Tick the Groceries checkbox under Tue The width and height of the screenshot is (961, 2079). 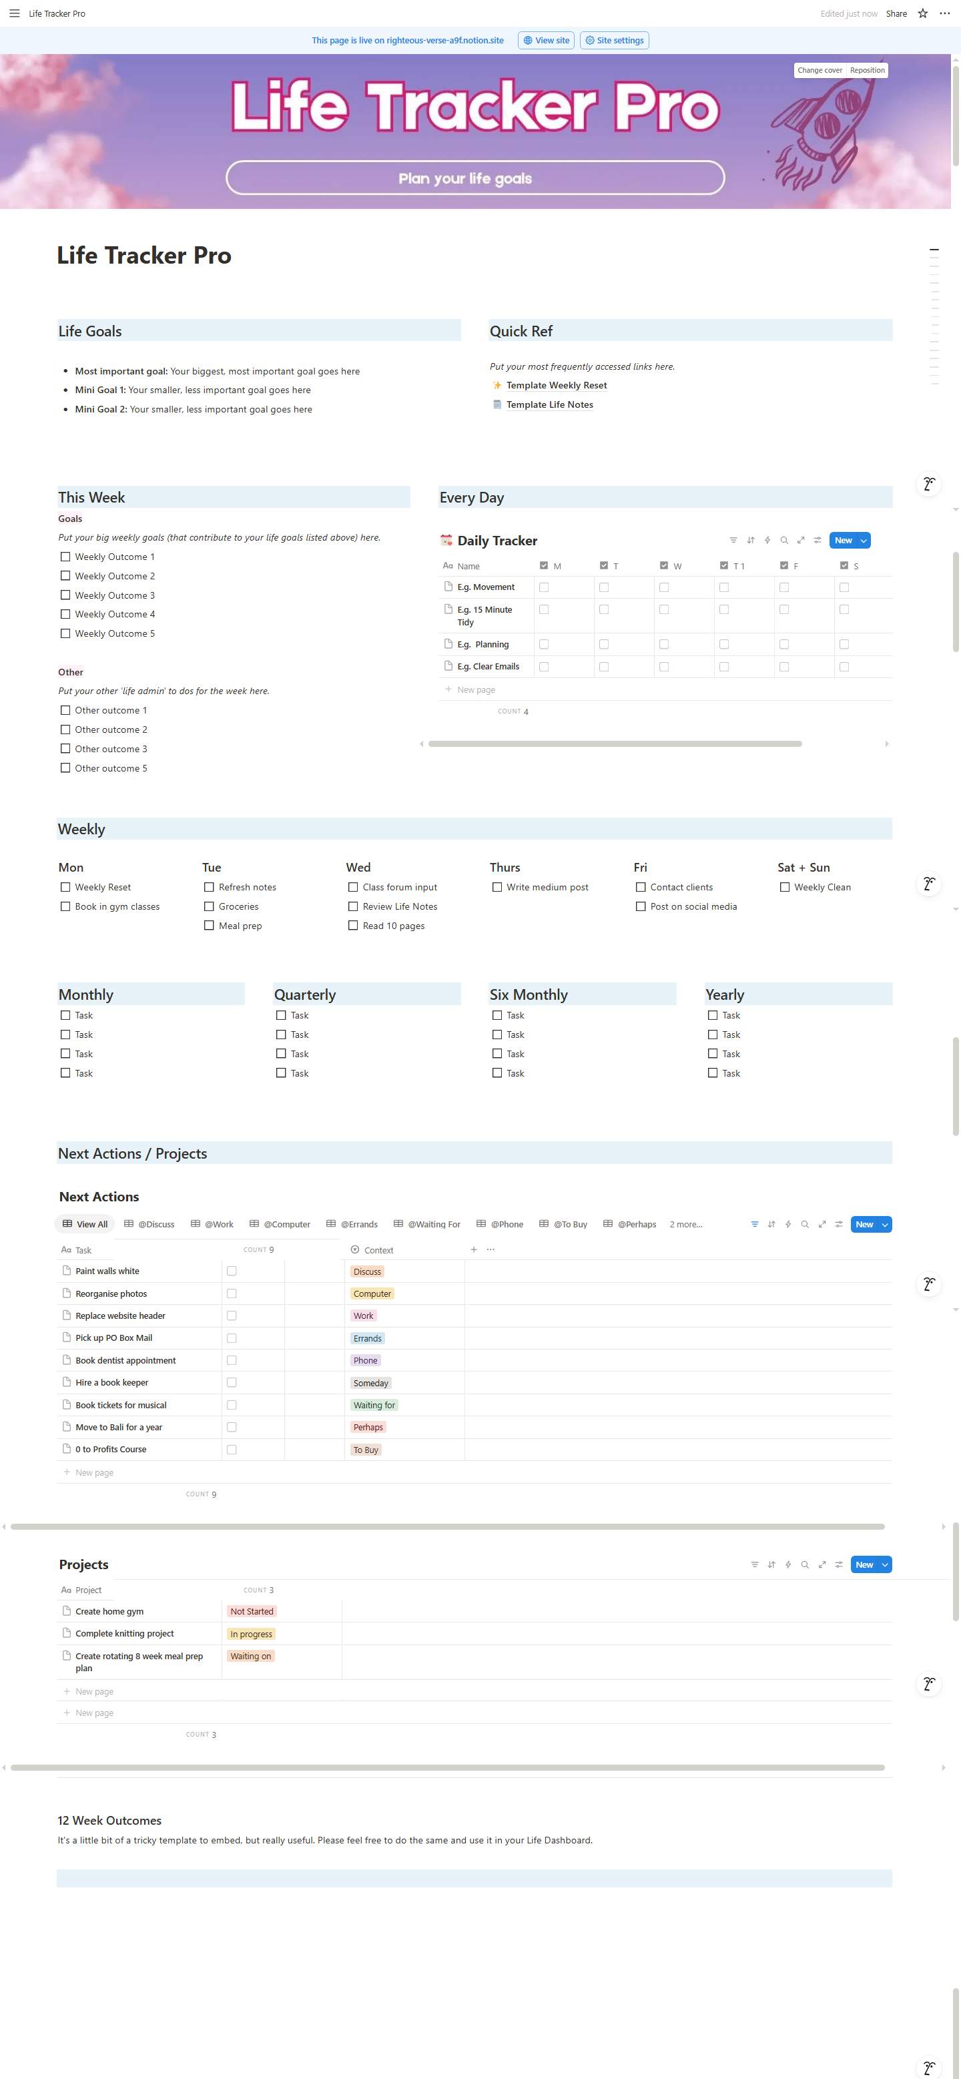209,906
